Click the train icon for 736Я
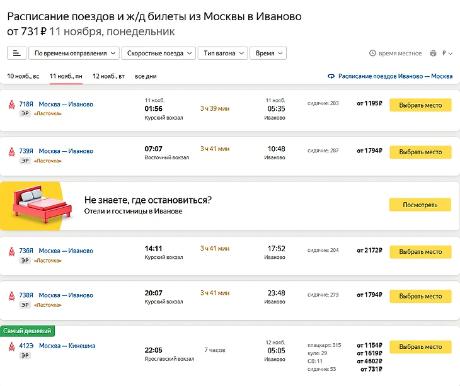The image size is (460, 386). point(11,251)
